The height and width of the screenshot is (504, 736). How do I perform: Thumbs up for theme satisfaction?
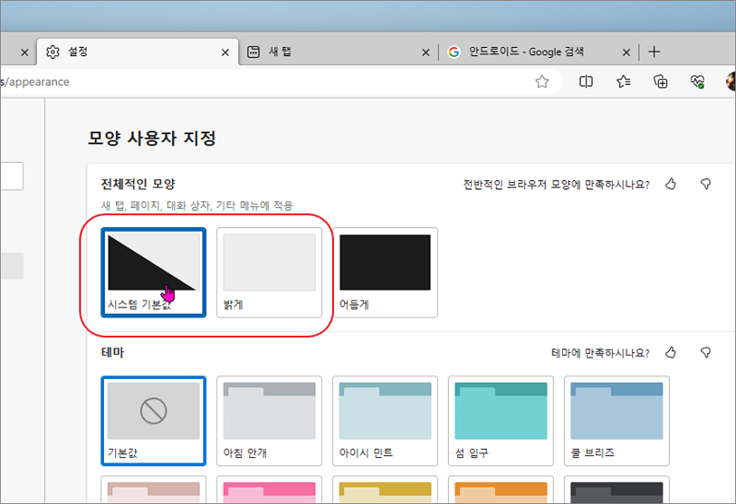coord(670,353)
